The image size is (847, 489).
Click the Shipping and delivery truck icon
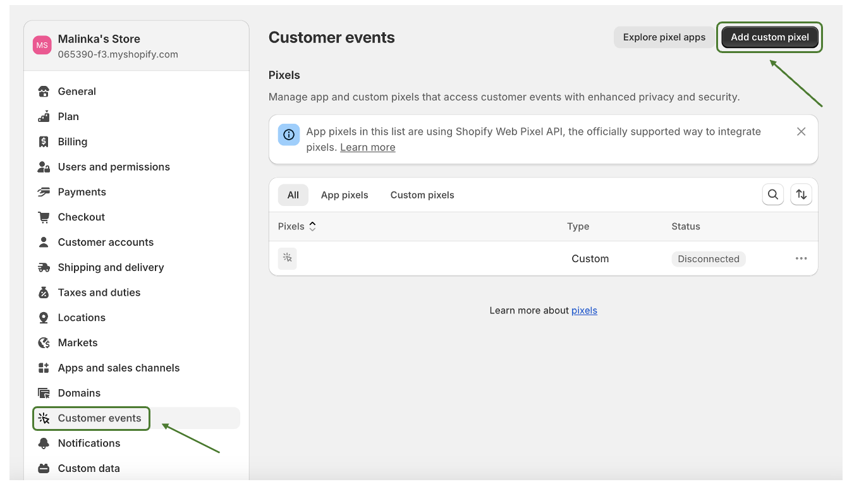point(44,267)
